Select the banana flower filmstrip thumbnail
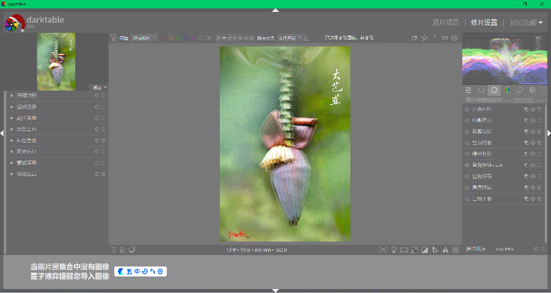This screenshot has width=551, height=293. (56, 61)
